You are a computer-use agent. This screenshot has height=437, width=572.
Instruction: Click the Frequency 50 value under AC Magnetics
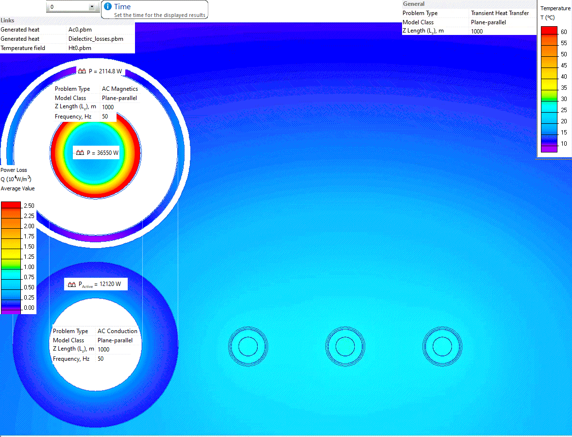coord(105,117)
